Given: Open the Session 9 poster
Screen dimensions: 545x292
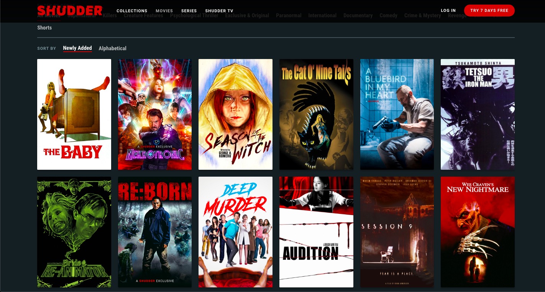Looking at the screenshot, I should (397, 232).
